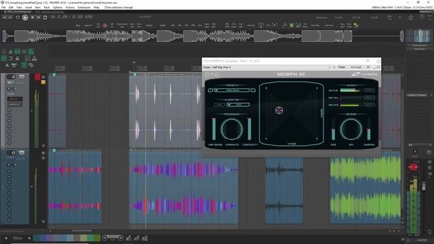Viewport: 434px width, 244px height.
Task: Solo track 1 with yellow button
Action: [43, 82]
